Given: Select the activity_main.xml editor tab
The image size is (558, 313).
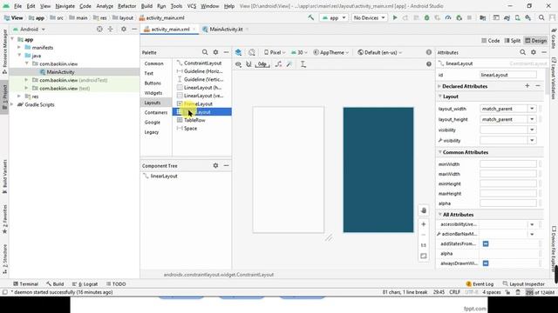Looking at the screenshot, I should point(170,29).
